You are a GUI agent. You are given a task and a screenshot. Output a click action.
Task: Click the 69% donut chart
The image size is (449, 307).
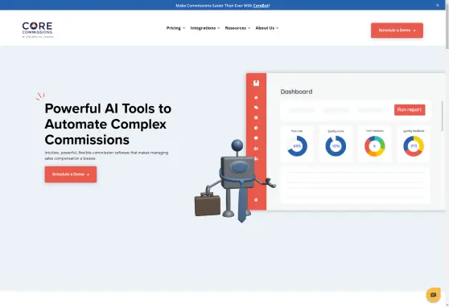point(297,146)
